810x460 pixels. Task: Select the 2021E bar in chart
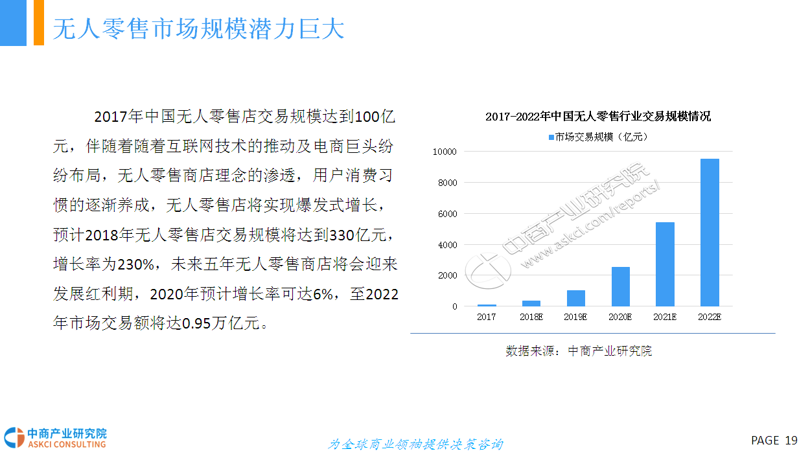point(665,264)
